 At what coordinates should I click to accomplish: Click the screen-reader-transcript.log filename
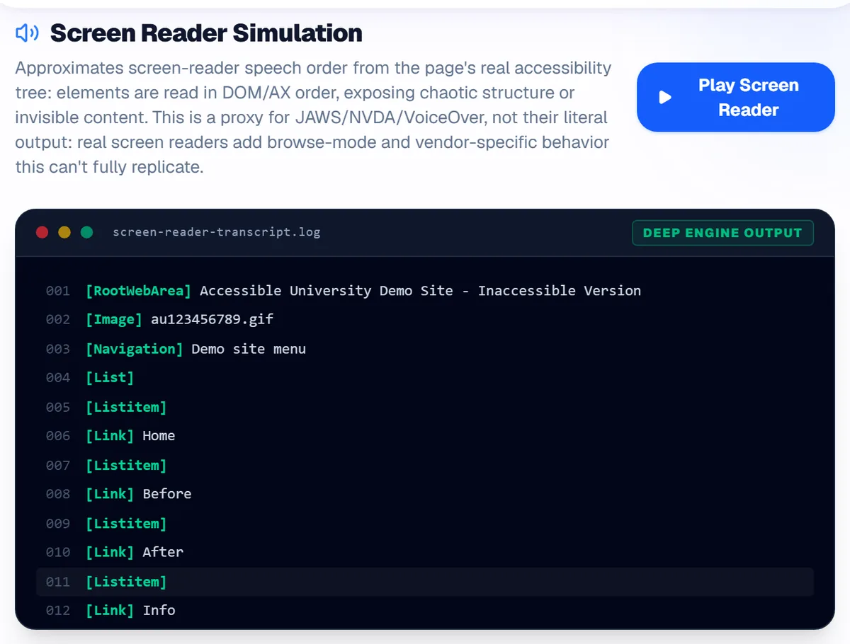point(217,232)
